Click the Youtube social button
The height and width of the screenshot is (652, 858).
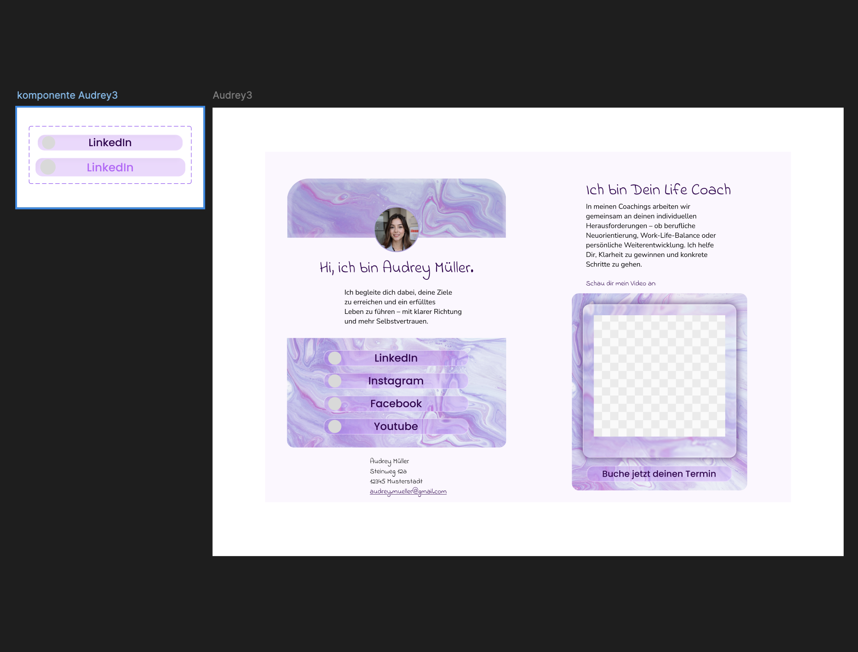pyautogui.click(x=396, y=426)
